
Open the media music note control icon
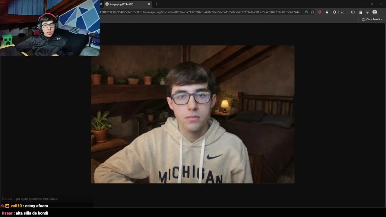pos(360,12)
